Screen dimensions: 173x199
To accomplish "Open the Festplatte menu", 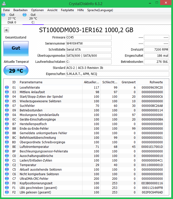I will [68, 10].
